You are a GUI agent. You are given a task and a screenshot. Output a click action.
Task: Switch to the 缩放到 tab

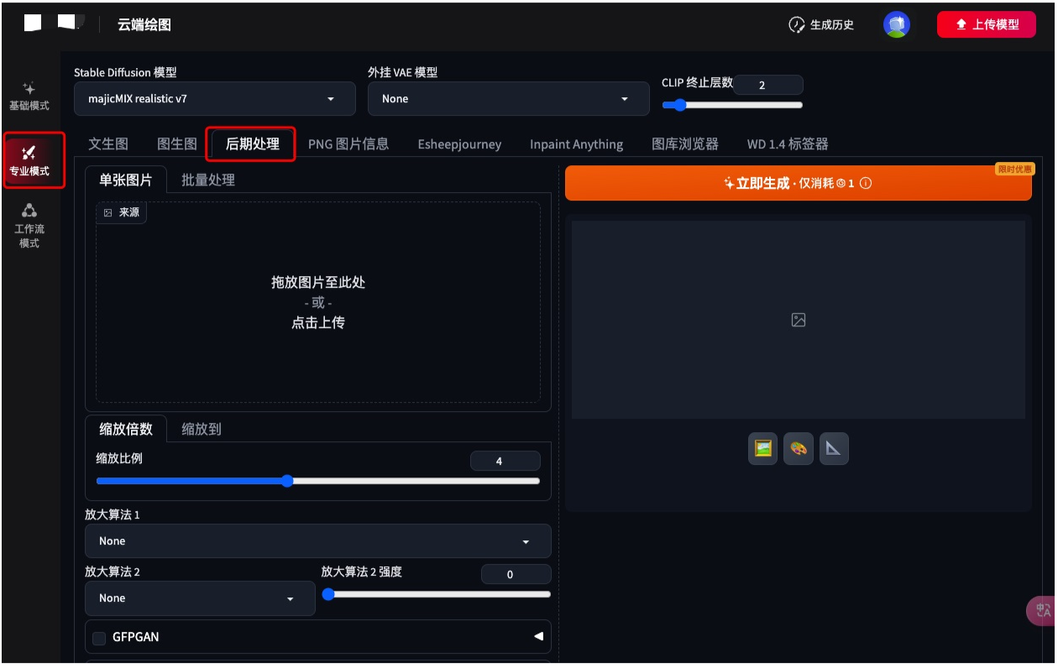[202, 429]
